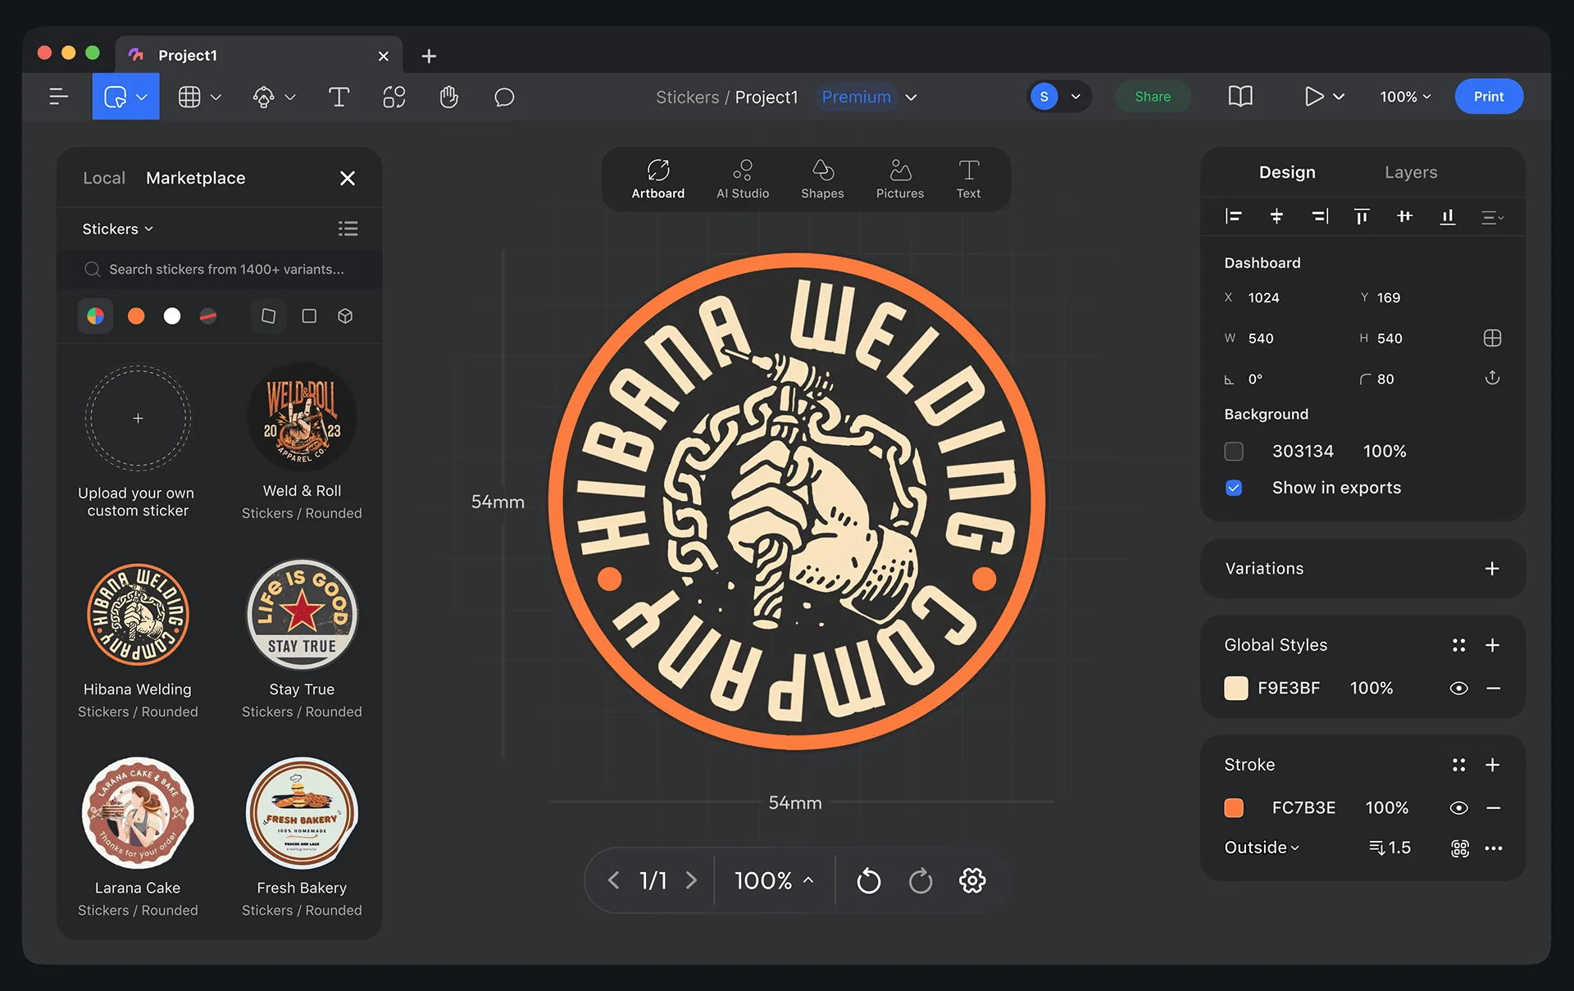Open the top 100% zoom dropdown
The width and height of the screenshot is (1574, 991).
tap(1405, 97)
